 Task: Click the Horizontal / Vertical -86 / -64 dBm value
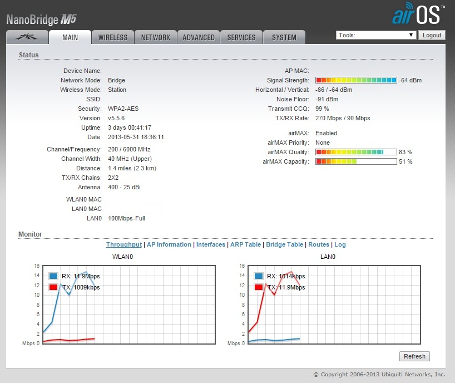(334, 90)
